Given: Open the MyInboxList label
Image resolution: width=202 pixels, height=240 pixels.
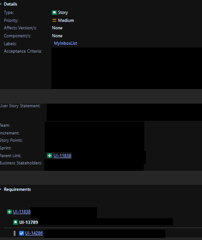Looking at the screenshot, I should (x=65, y=43).
